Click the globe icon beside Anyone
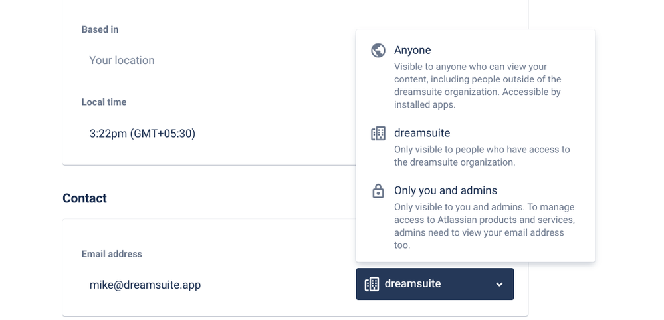Screen dimensions: 664x320 [x=378, y=51]
